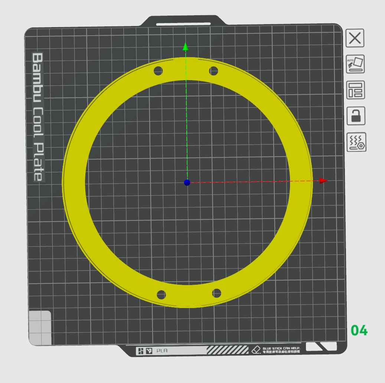Toggle the plate lock icon
Screen dimensions: 385x383
tap(355, 116)
